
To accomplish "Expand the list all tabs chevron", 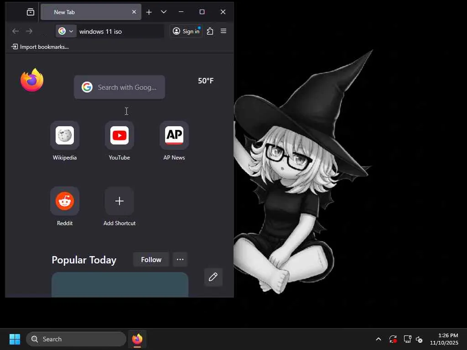I will pyautogui.click(x=164, y=12).
